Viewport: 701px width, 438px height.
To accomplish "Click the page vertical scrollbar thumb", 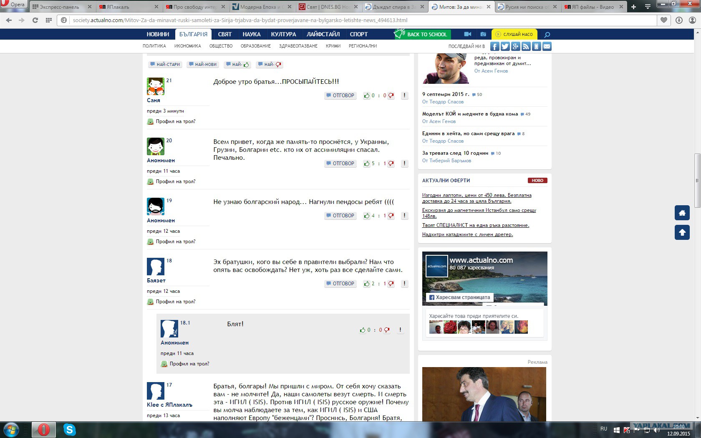I will tap(697, 181).
